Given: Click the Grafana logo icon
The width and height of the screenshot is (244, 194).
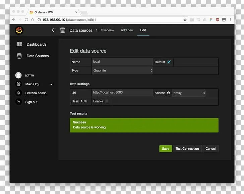Looking at the screenshot, I should point(19,30).
